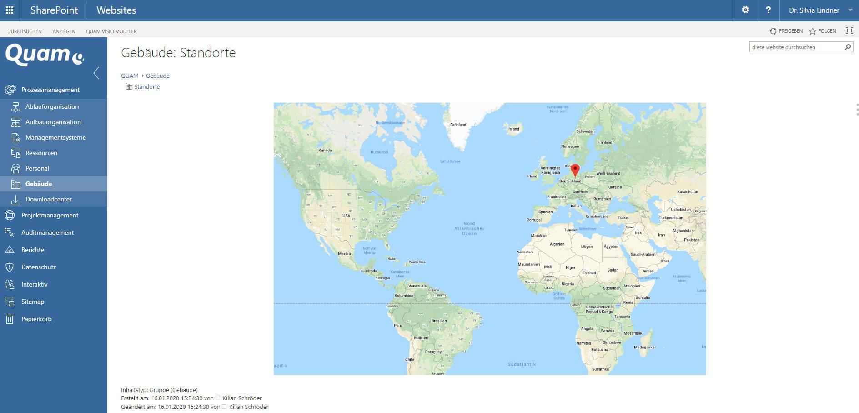Click the Prozessmanagement gear icon
The image size is (859, 413).
click(10, 90)
